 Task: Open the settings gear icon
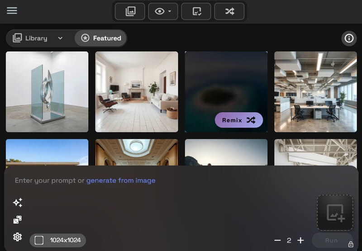[x=17, y=237]
